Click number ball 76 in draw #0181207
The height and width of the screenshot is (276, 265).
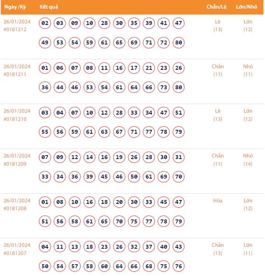(x=179, y=266)
